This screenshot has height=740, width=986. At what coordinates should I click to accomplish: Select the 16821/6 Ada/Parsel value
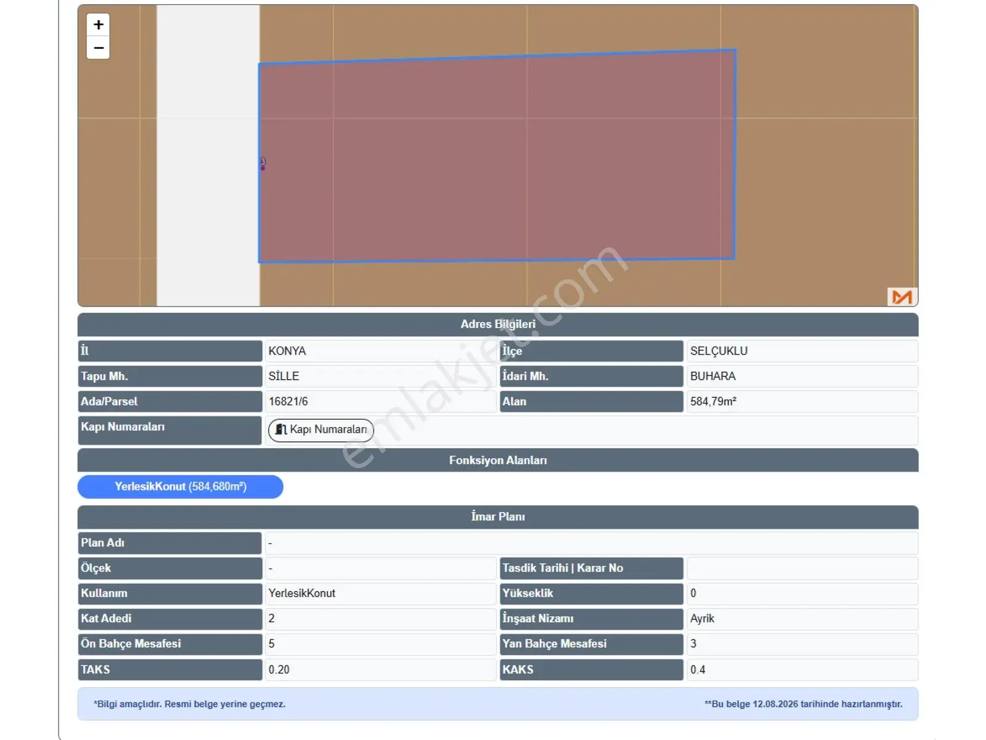click(288, 401)
